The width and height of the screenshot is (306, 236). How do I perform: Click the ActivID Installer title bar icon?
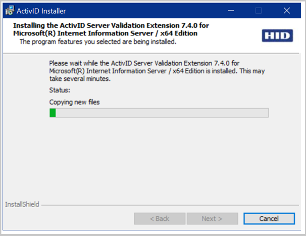(10, 11)
